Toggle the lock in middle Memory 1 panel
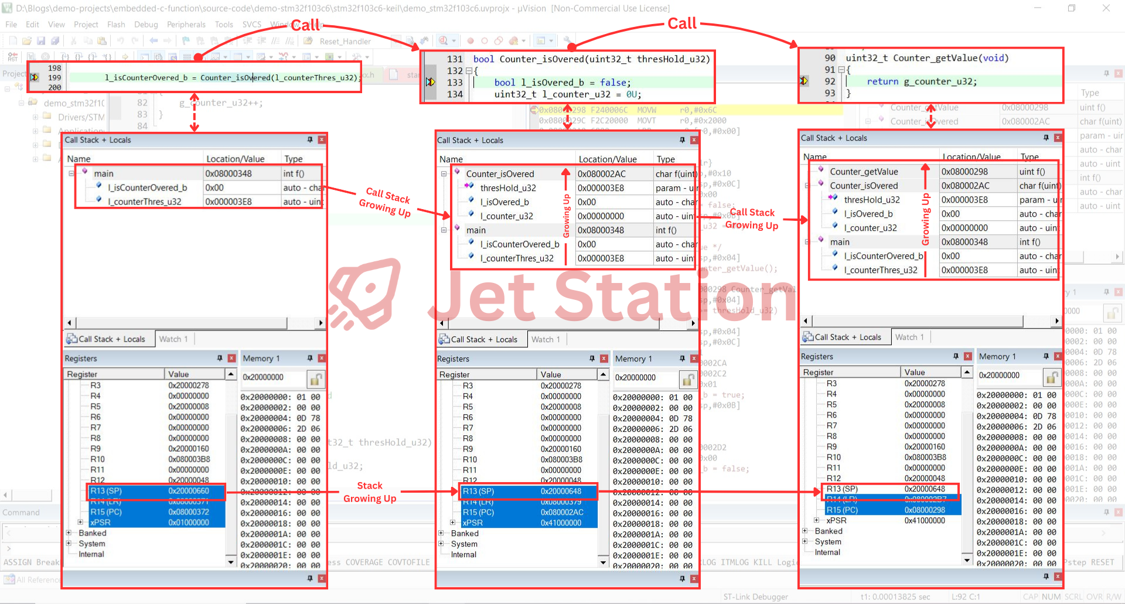 click(x=687, y=380)
